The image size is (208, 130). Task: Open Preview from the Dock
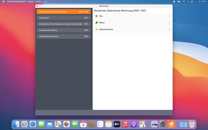coord(154,124)
